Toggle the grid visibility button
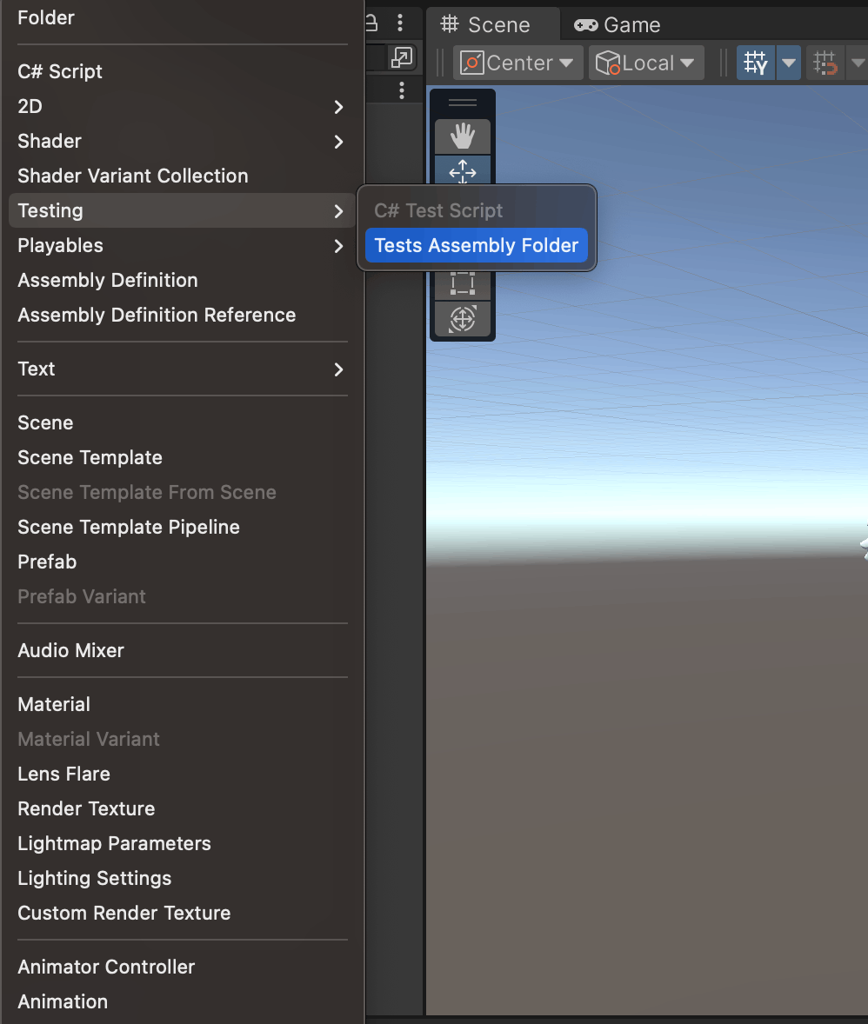Viewport: 868px width, 1024px height. coord(756,63)
